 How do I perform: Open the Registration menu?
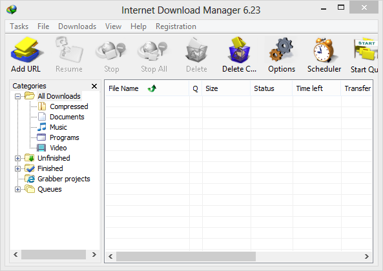(x=176, y=26)
